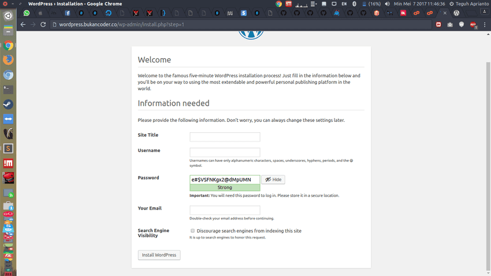Screen dimensions: 491x276
Task: Select the Your Email input box
Action: coord(225,210)
